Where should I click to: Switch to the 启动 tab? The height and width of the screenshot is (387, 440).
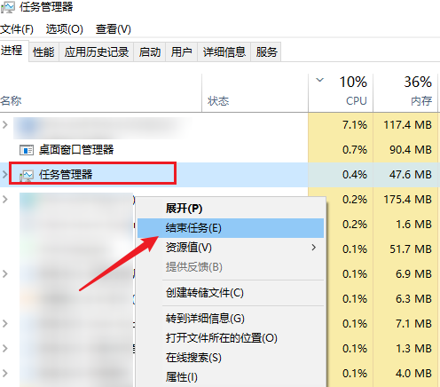click(150, 52)
